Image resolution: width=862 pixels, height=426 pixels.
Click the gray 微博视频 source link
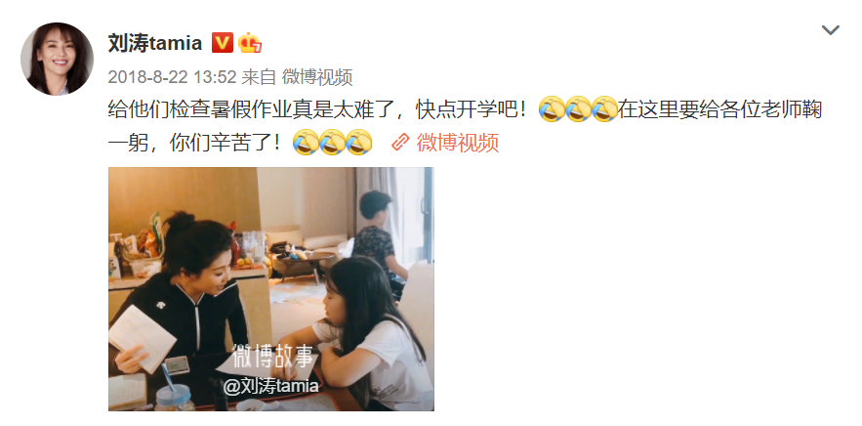coord(317,77)
